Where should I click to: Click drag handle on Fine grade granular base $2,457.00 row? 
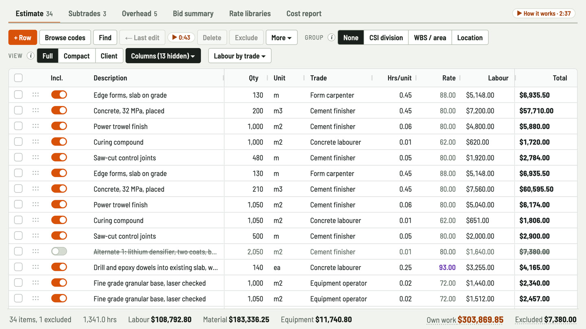click(35, 299)
